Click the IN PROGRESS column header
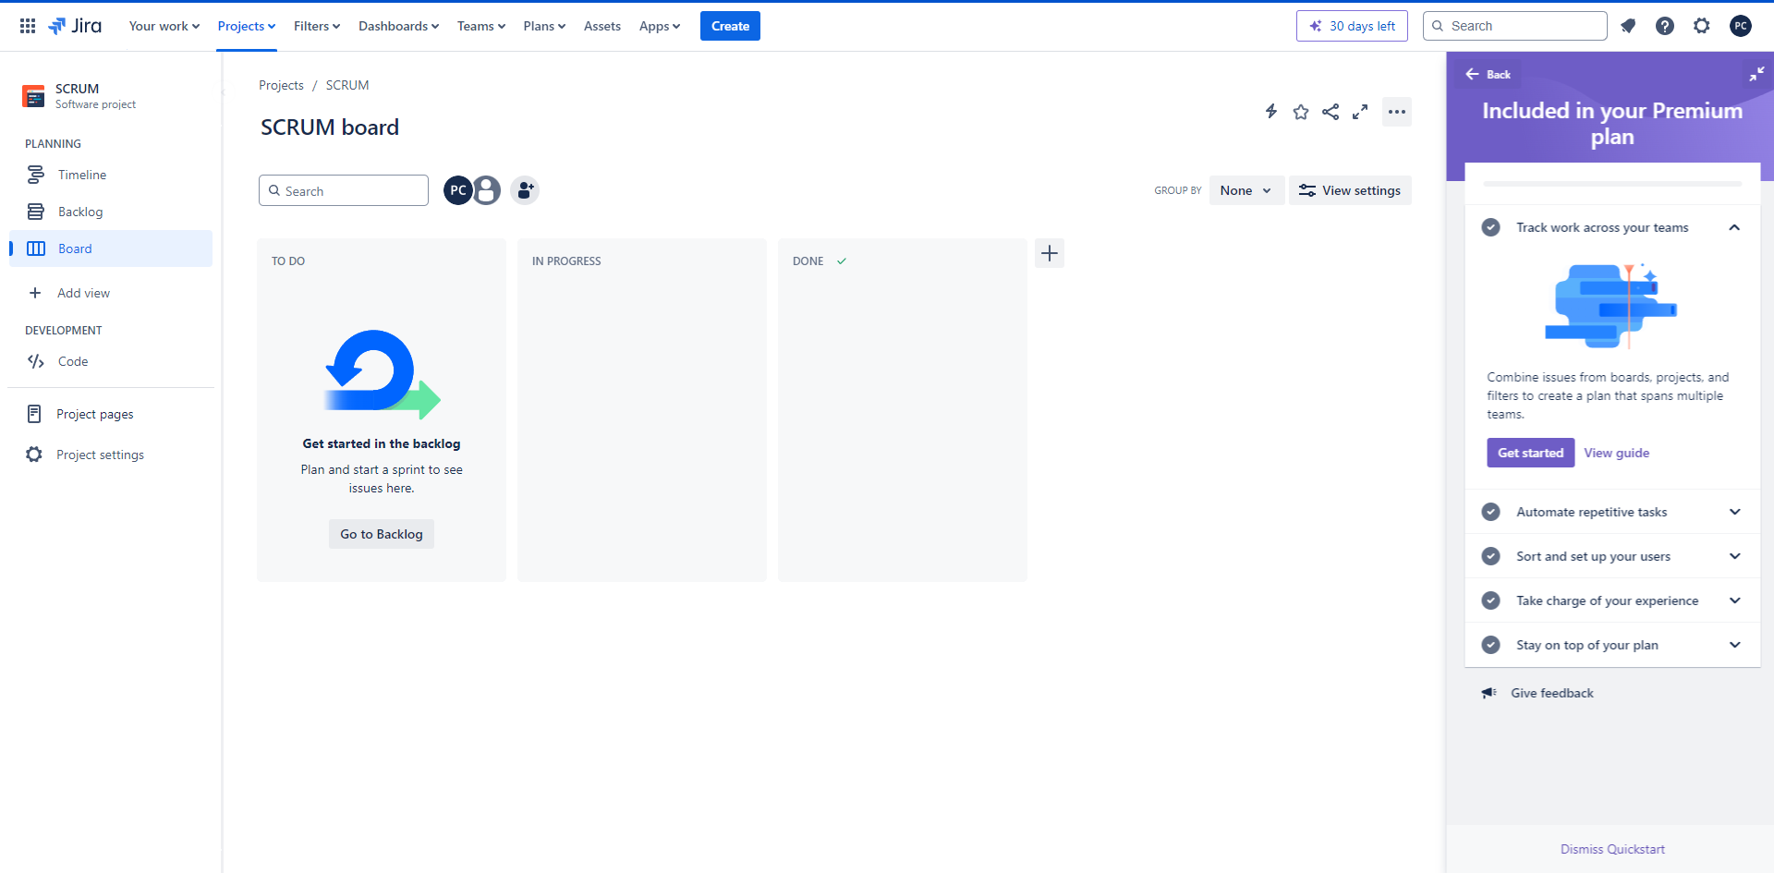The width and height of the screenshot is (1774, 873). (x=566, y=261)
